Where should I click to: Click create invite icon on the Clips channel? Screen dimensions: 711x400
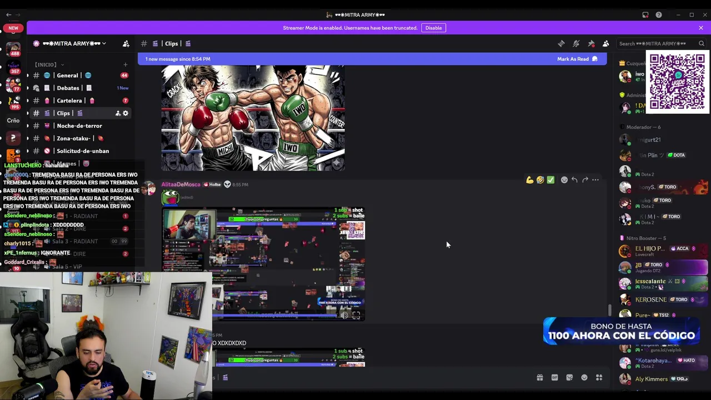(118, 113)
